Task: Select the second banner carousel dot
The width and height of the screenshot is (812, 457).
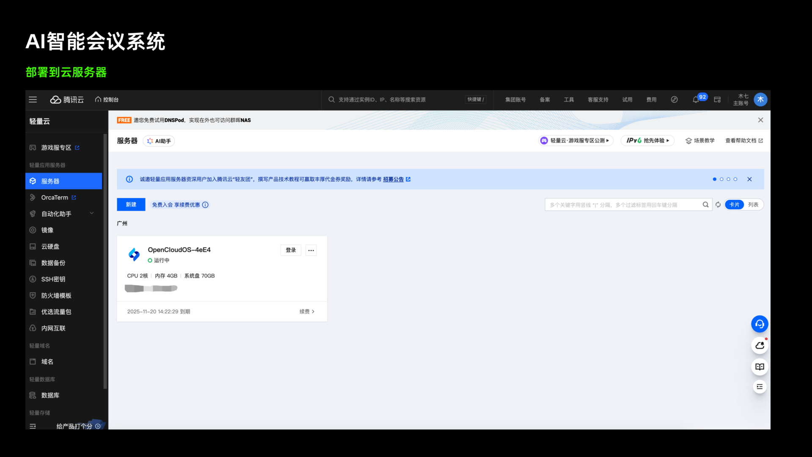Action: click(721, 179)
